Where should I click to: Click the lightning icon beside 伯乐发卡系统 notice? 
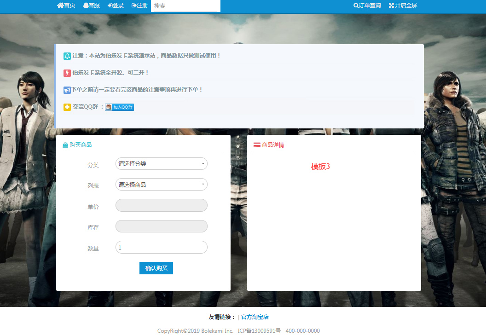coord(67,73)
